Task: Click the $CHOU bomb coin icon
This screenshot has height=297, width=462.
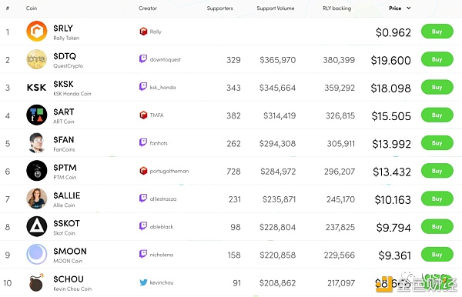Action: coord(36,282)
